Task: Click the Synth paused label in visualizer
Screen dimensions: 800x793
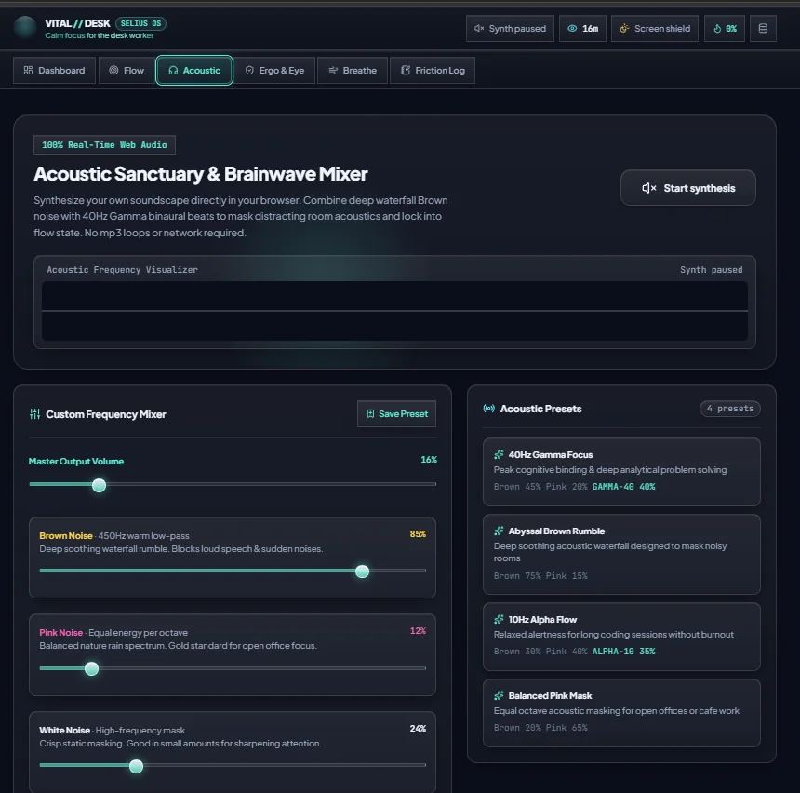Action: 712,270
